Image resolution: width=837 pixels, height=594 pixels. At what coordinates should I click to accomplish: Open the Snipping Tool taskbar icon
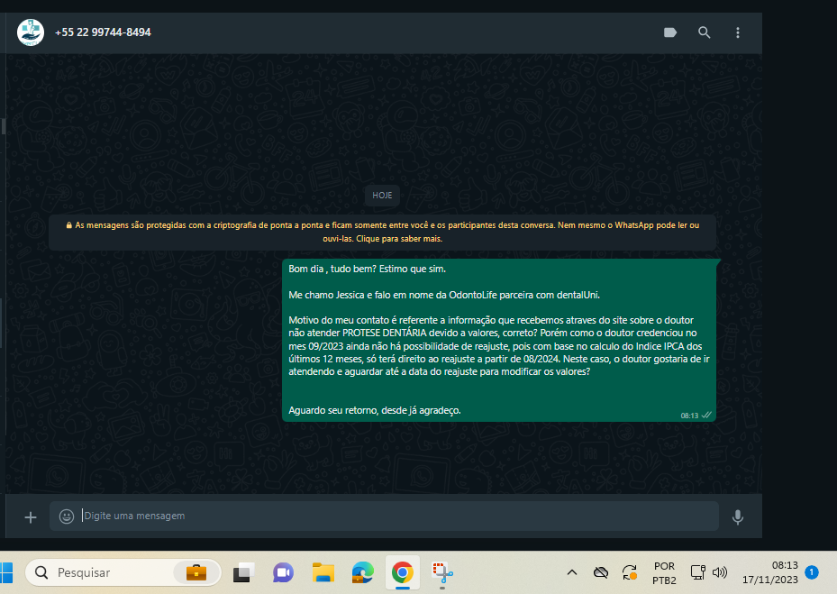(442, 572)
